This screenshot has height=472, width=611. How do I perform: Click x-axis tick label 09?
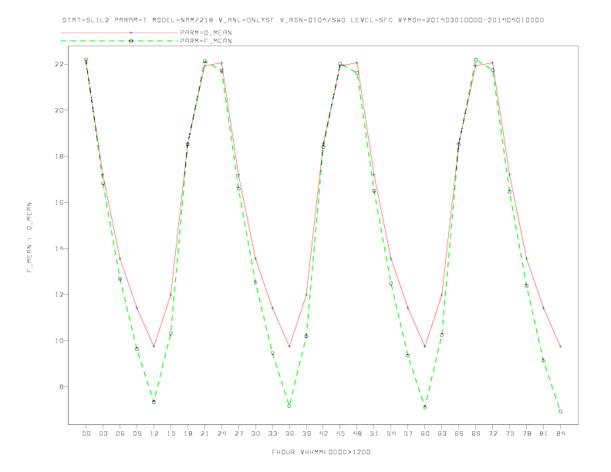[x=137, y=433]
